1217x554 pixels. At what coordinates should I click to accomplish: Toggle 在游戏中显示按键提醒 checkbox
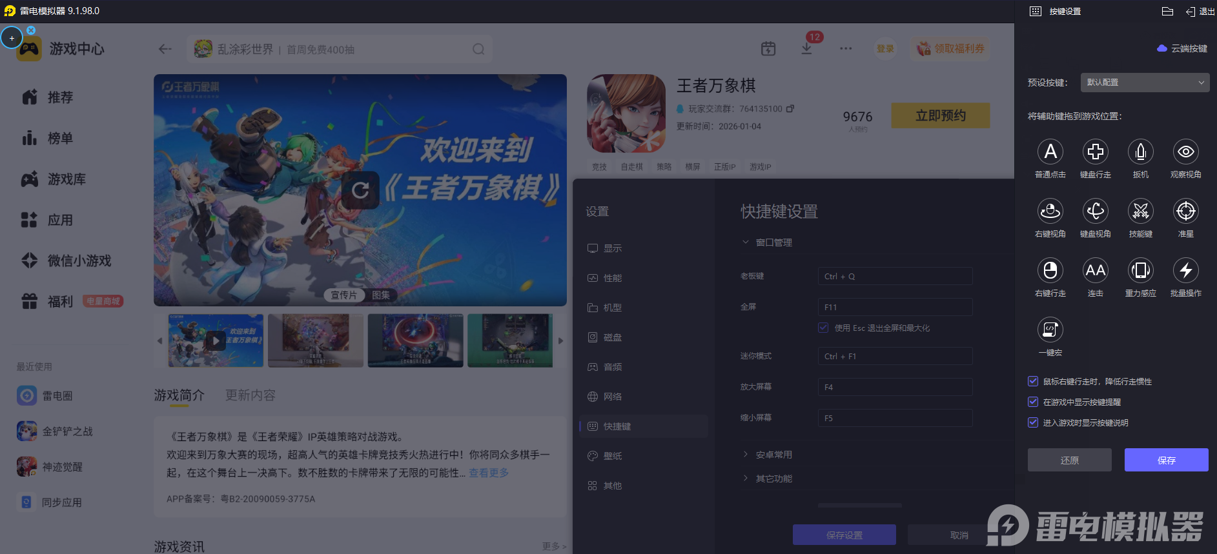1033,402
